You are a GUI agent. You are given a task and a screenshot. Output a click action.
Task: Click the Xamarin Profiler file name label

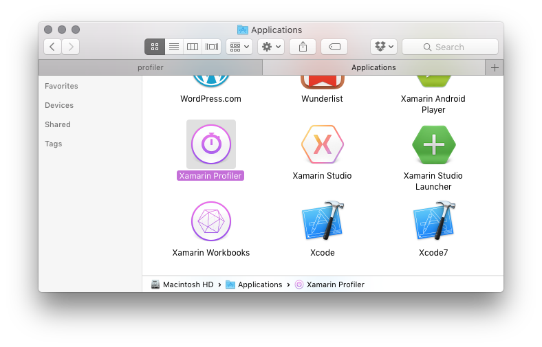tap(210, 176)
